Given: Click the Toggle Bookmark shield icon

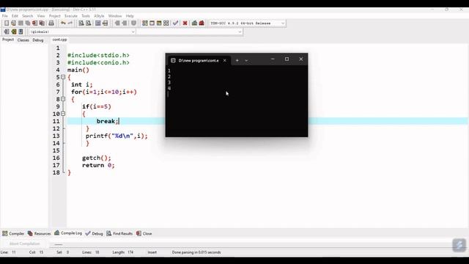Looking at the screenshot, I should [133, 23].
